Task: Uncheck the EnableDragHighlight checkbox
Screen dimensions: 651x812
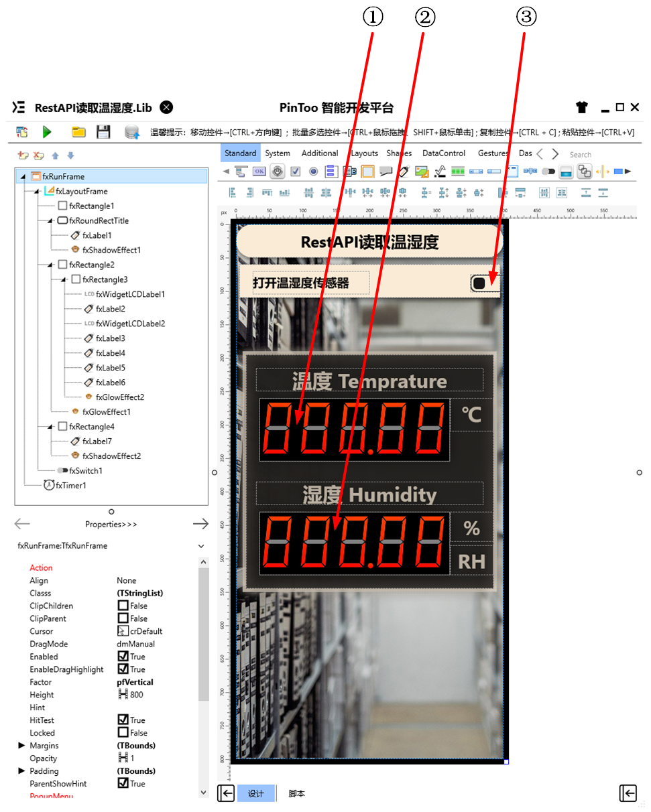Action: click(x=123, y=669)
